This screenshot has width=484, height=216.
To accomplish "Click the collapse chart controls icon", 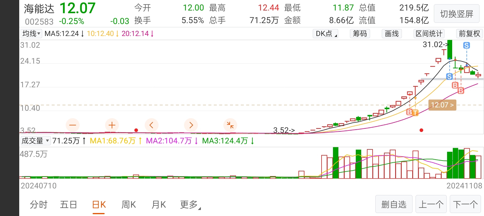I will pyautogui.click(x=230, y=125).
